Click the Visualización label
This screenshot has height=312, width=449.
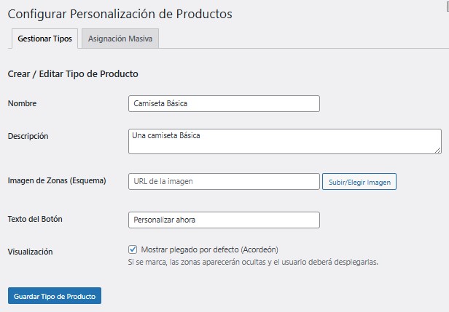click(x=31, y=252)
